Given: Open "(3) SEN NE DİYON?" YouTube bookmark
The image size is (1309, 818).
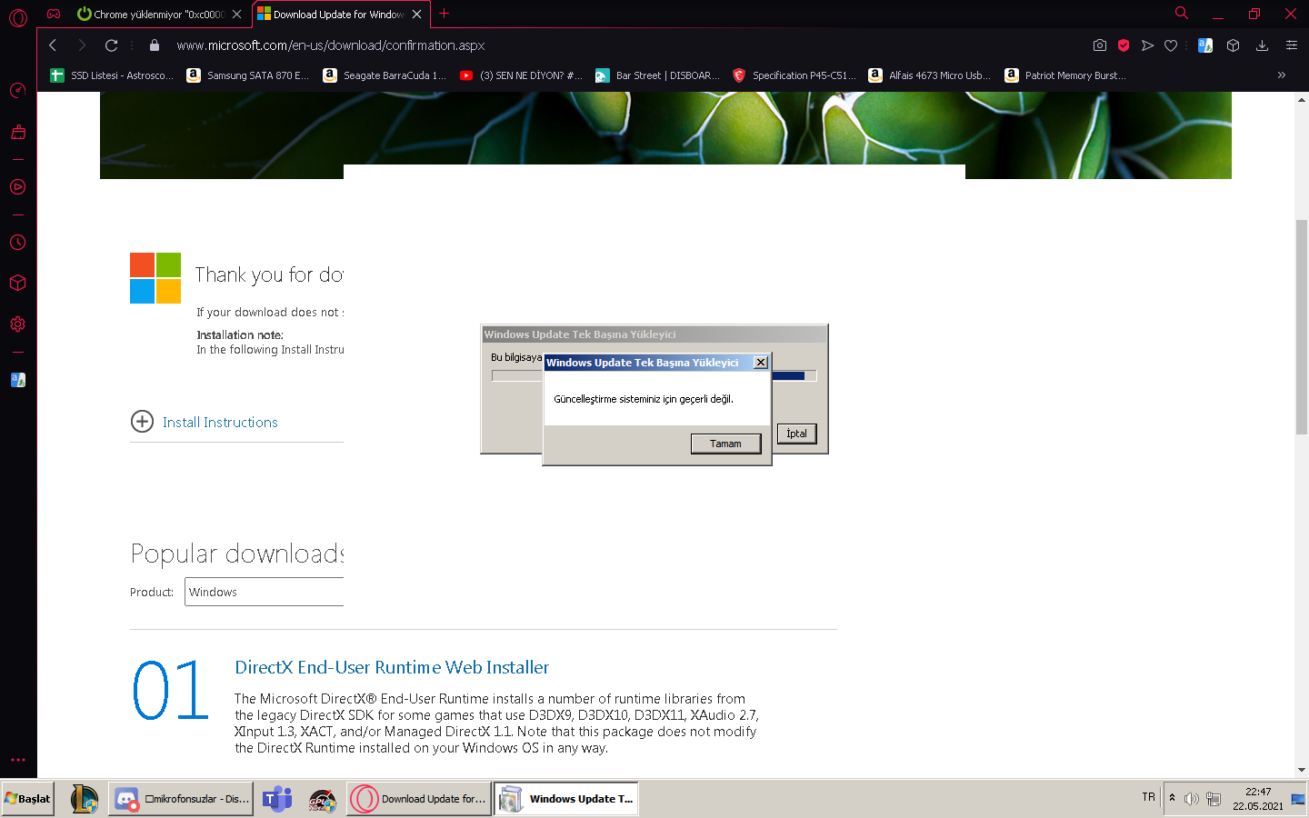Looking at the screenshot, I should point(521,75).
